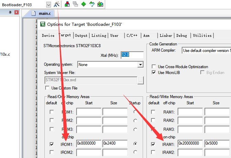Image resolution: width=231 pixels, height=158 pixels.
Task: Click the IRAM2 Start address field
Action: tap(190, 152)
